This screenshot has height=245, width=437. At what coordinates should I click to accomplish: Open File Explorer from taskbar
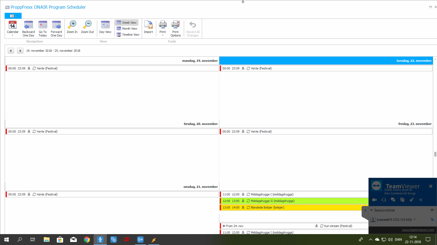pos(47,240)
